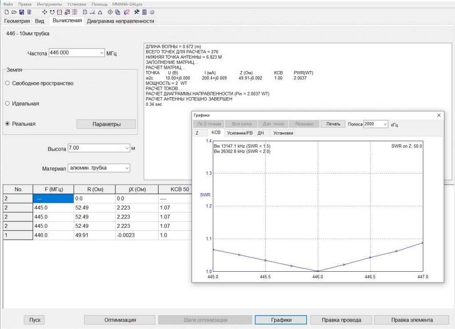Click the triangle icon in the toolbar
Viewport: 455px width, 329px height.
click(x=100, y=12)
